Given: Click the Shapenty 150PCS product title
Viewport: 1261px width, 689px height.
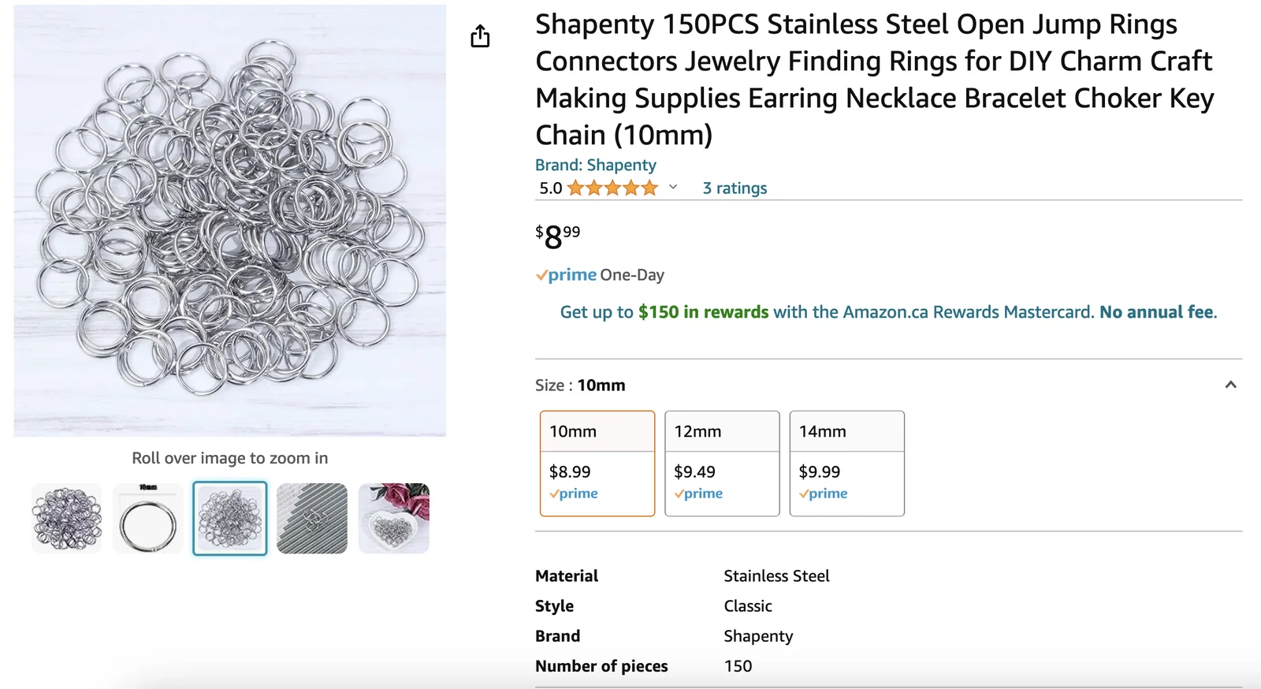Looking at the screenshot, I should point(874,80).
